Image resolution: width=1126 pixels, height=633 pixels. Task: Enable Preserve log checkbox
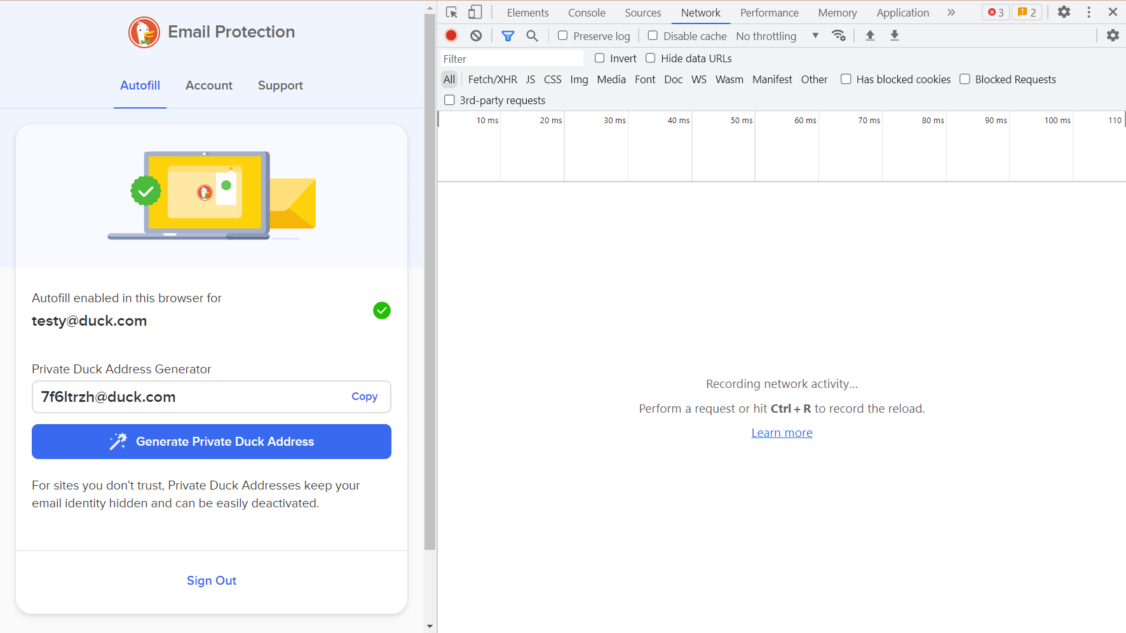(562, 36)
